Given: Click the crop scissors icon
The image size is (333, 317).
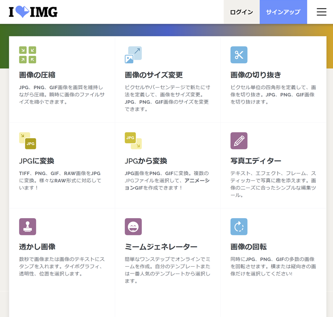Looking at the screenshot, I should pos(239,55).
